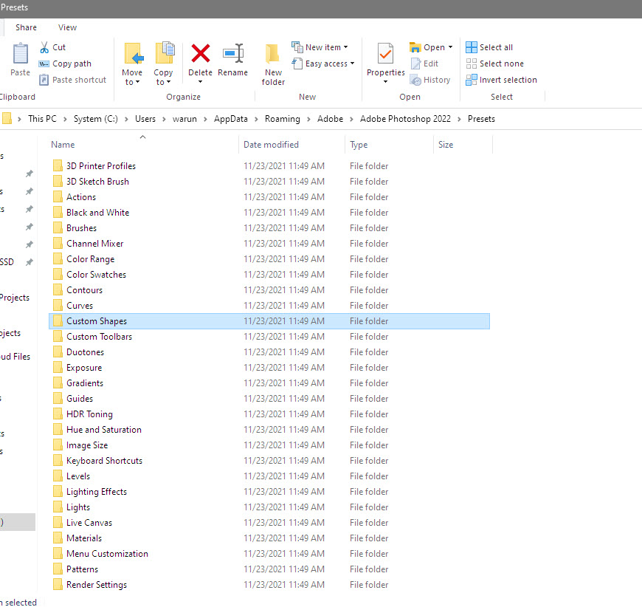Select all items in the folder
The height and width of the screenshot is (607, 642).
pyautogui.click(x=489, y=47)
